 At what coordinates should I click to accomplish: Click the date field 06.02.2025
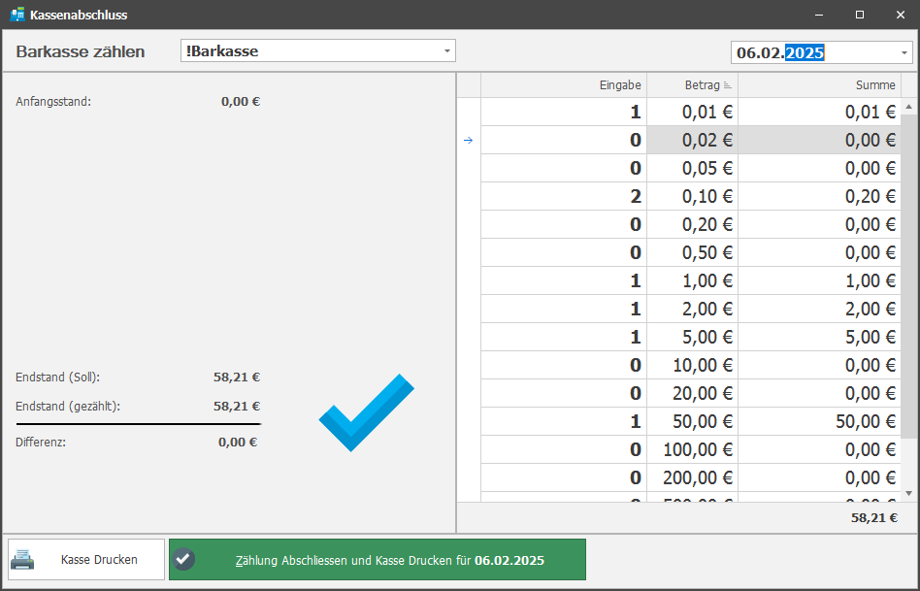821,52
